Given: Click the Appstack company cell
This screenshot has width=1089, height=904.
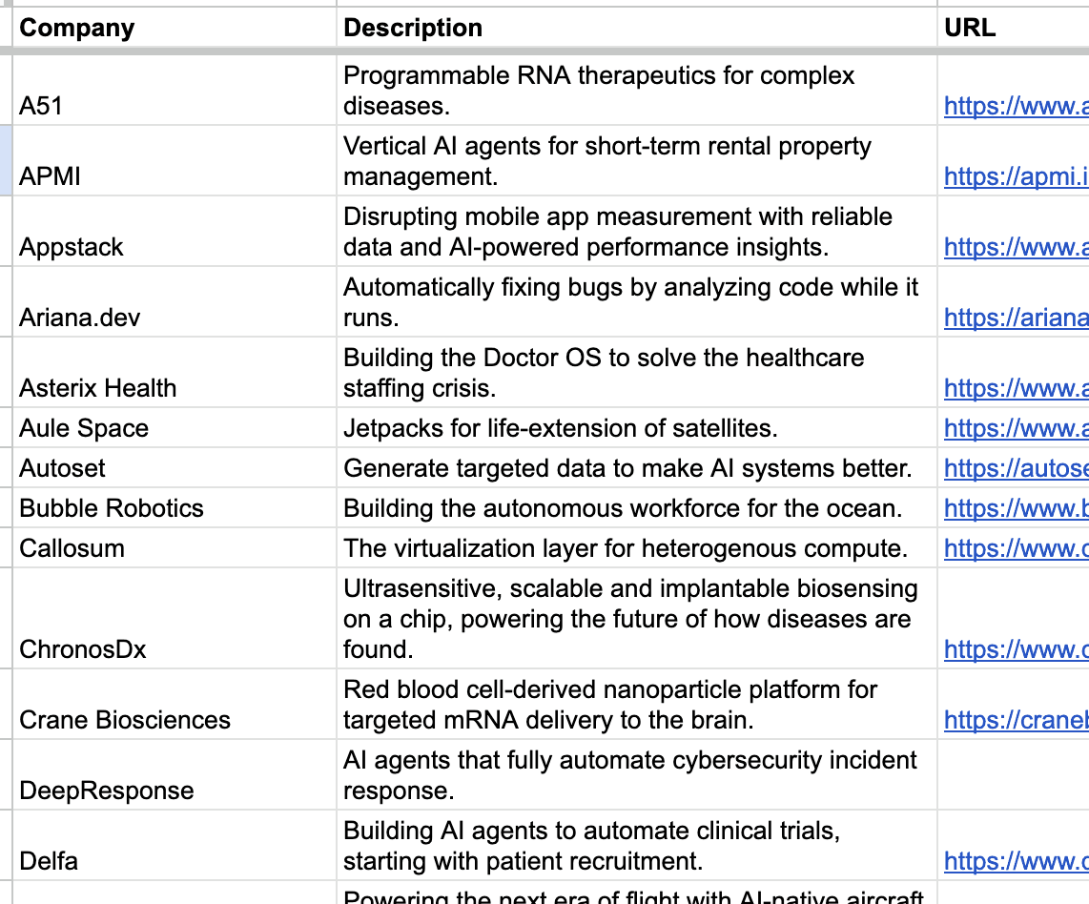Looking at the screenshot, I should [175, 231].
